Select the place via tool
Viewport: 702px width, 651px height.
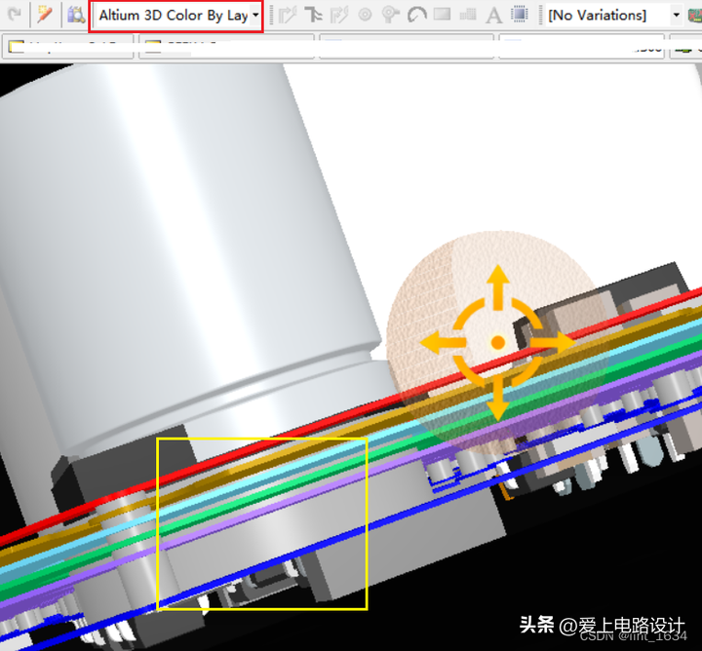pyautogui.click(x=391, y=15)
